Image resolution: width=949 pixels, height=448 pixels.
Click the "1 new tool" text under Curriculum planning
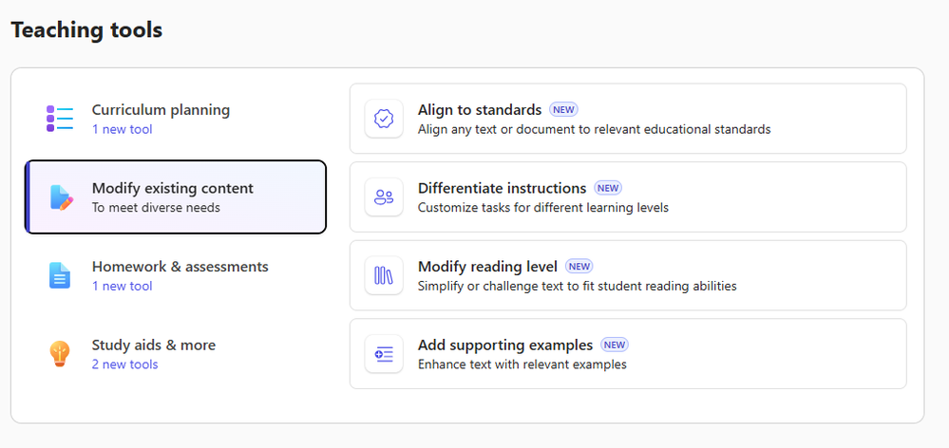pos(122,129)
